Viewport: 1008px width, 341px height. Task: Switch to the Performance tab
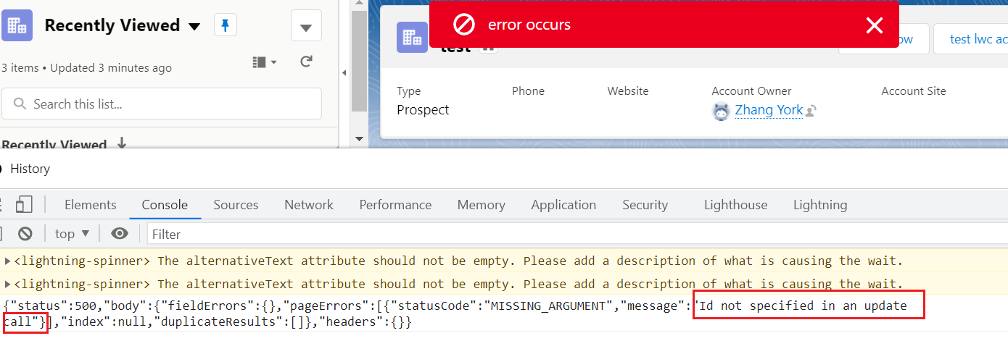(395, 205)
